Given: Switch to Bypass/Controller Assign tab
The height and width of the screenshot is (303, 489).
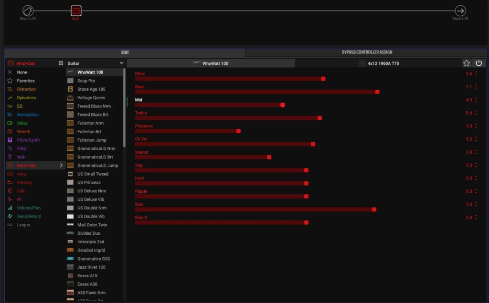Looking at the screenshot, I should (x=367, y=52).
